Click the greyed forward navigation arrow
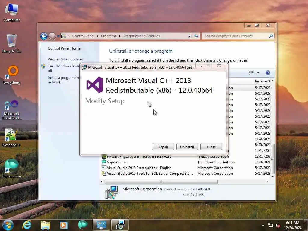The image size is (308, 231). tap(52, 36)
